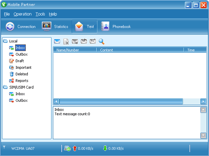Click the green download speed arrow

tap(105, 148)
